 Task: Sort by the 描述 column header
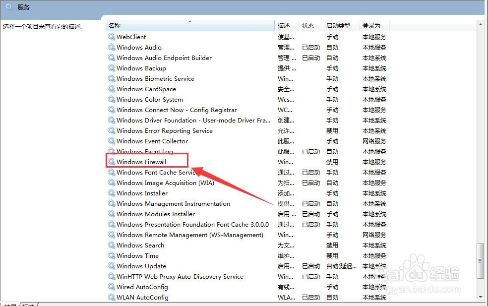coord(287,25)
